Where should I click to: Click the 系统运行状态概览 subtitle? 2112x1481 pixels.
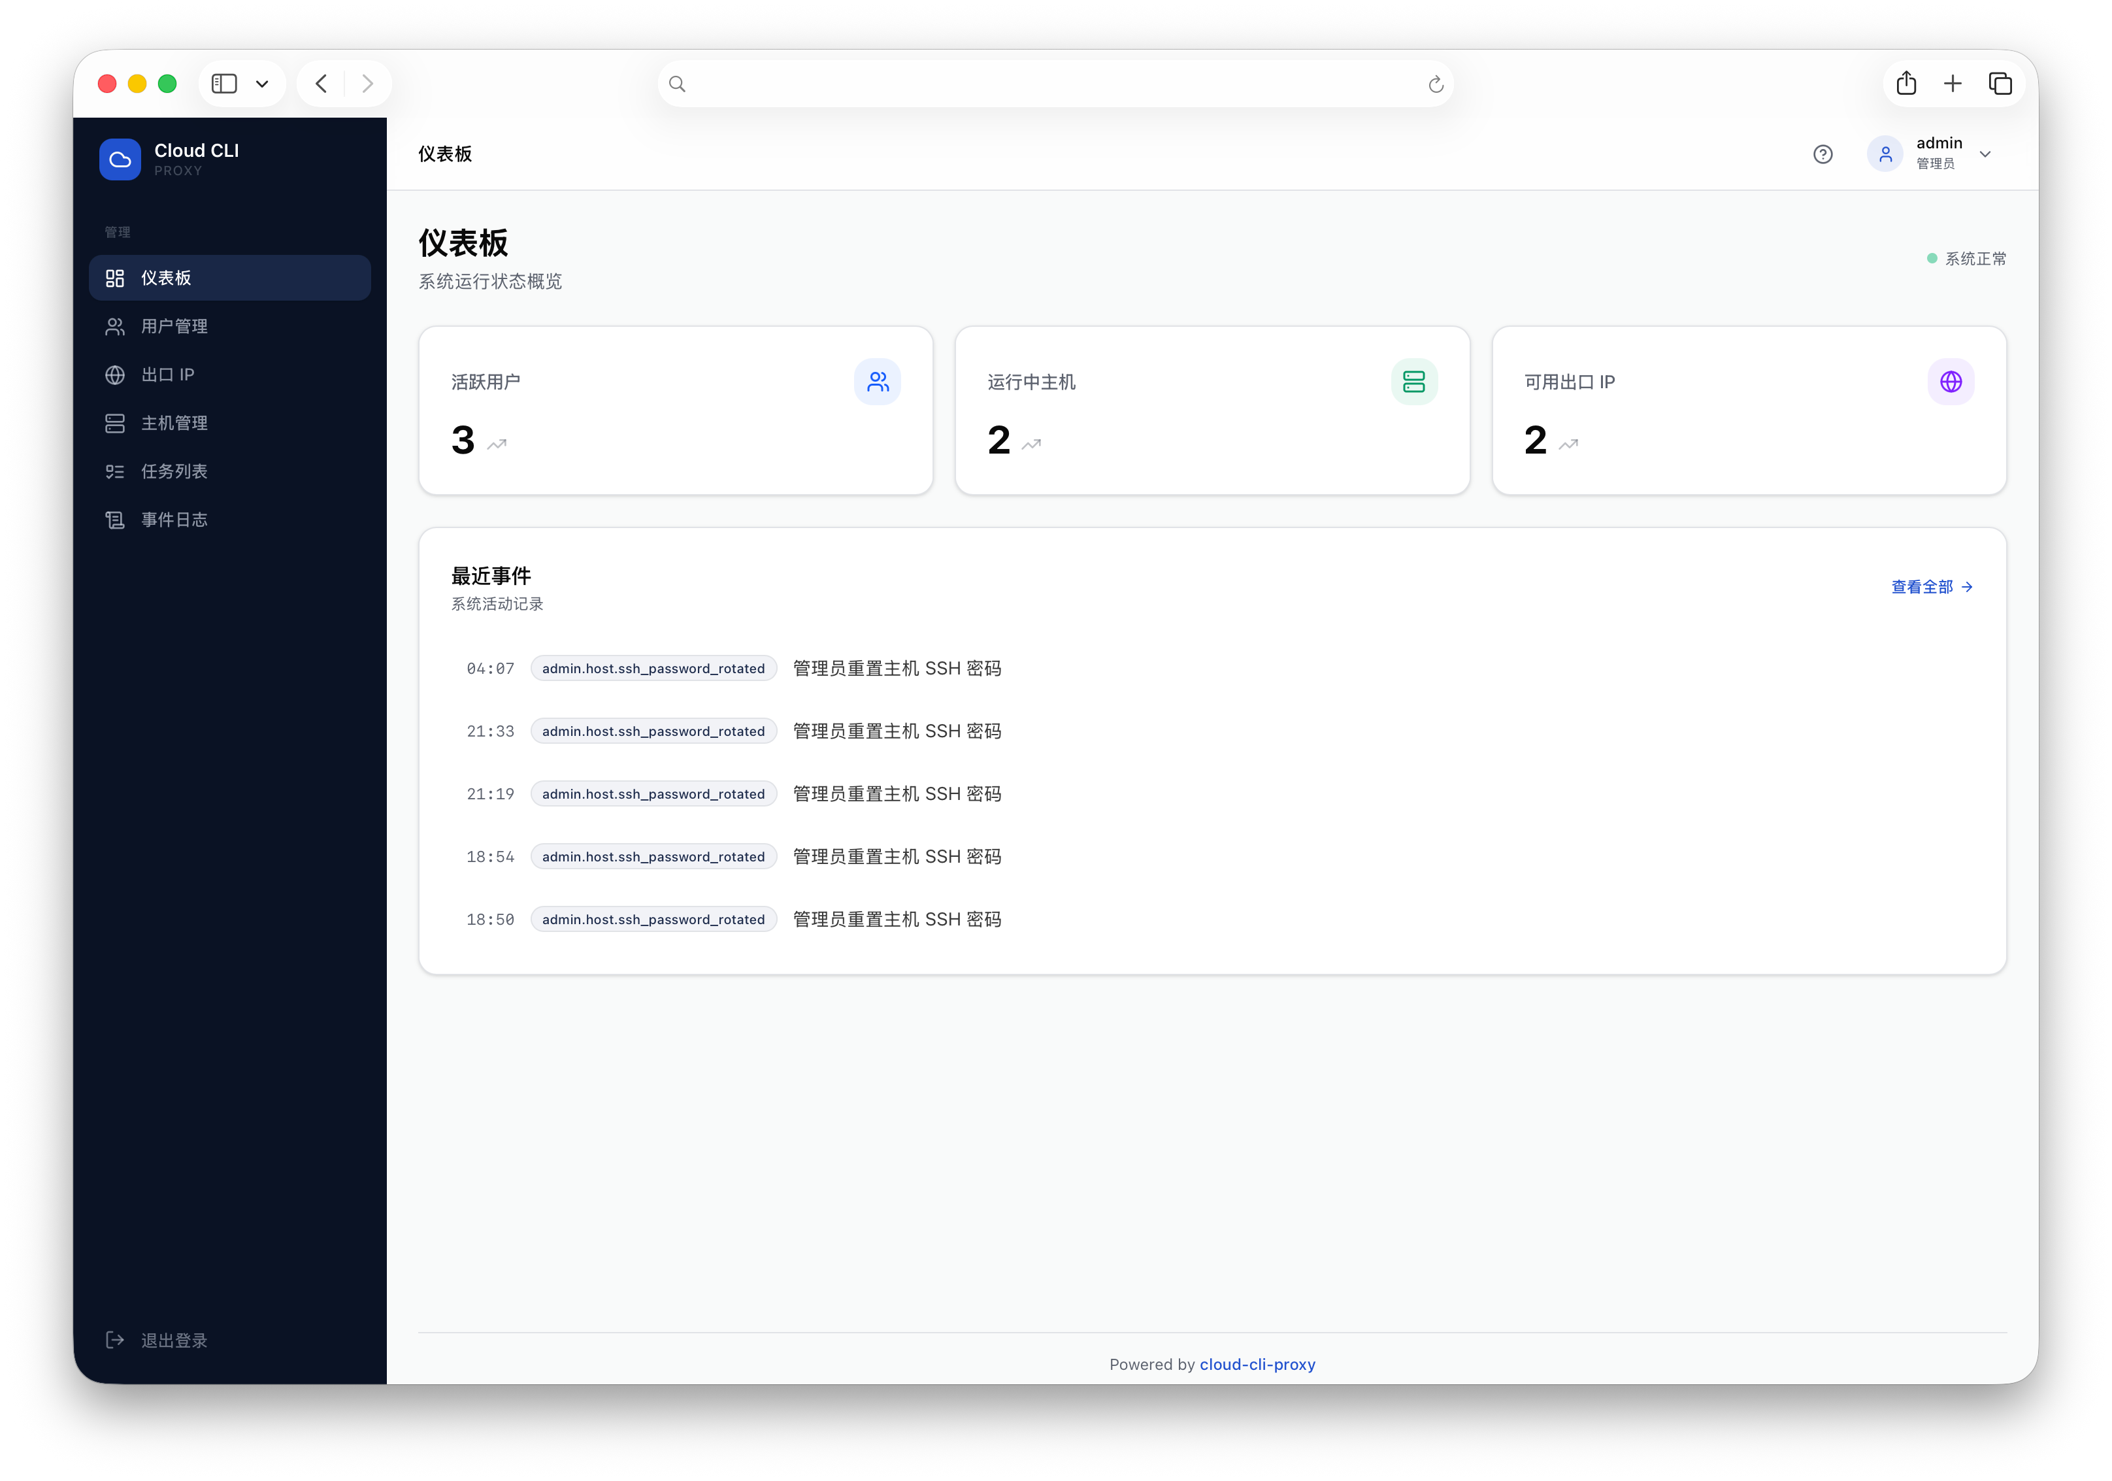[490, 282]
